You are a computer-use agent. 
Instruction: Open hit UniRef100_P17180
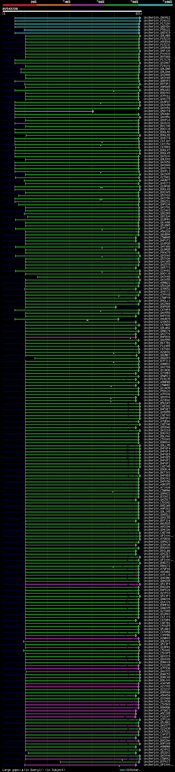pyautogui.click(x=157, y=24)
